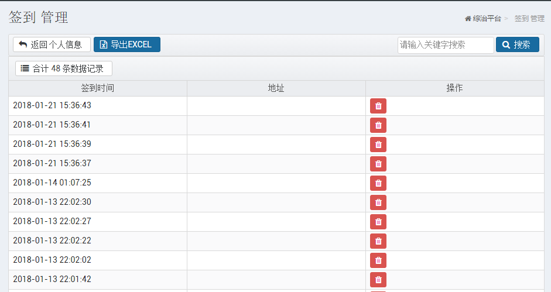Screen dimensions: 551x292
Task: Select timestamp 2018-01-13 22:02:27
Action: pyautogui.click(x=52, y=221)
